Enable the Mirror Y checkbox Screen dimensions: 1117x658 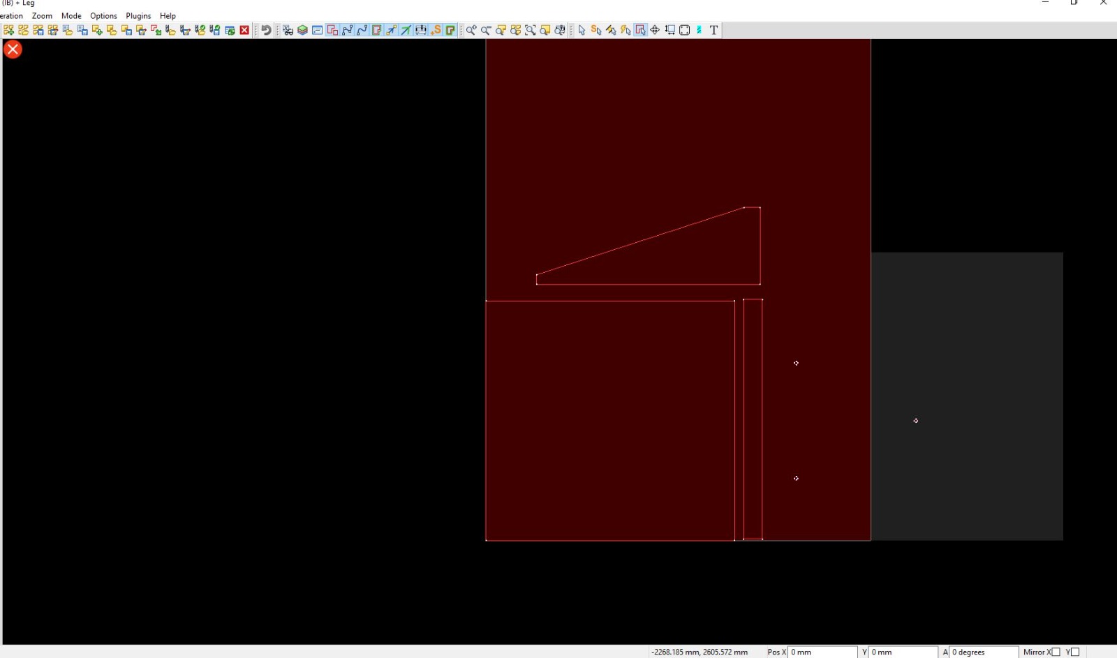click(1075, 652)
